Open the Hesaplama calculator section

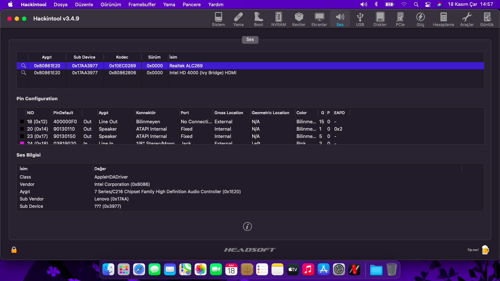(x=443, y=19)
